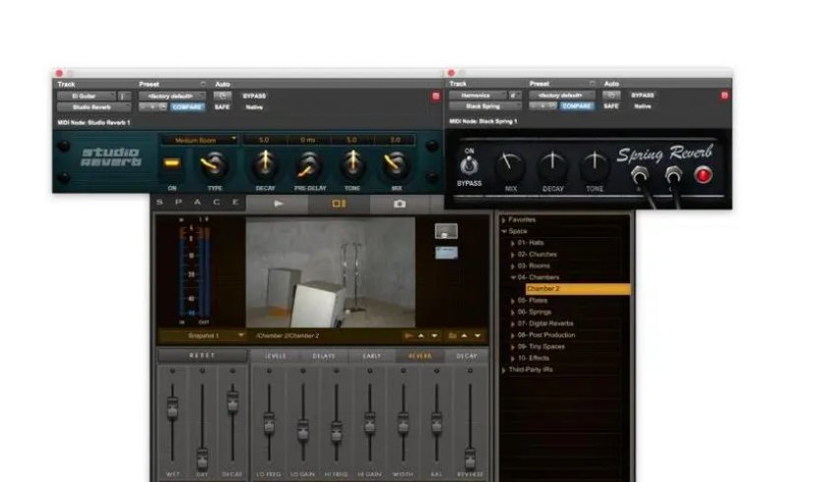Click the TONE knob in Spring Reverb
Screen dimensions: 824x482
595,166
